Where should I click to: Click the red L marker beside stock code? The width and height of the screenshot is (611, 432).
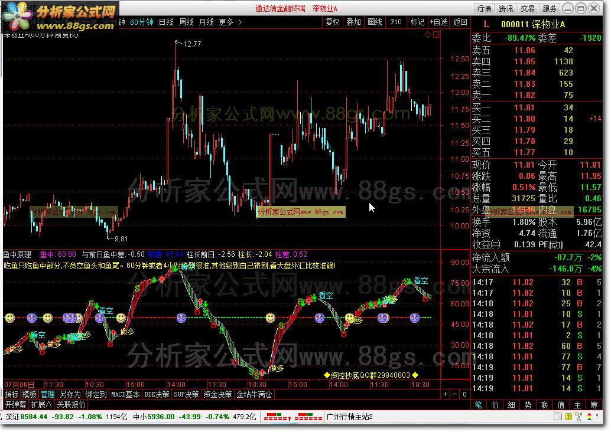tap(486, 24)
